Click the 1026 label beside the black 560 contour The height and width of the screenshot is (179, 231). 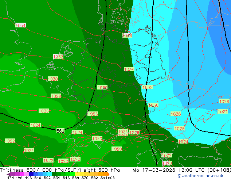pos(93,114)
